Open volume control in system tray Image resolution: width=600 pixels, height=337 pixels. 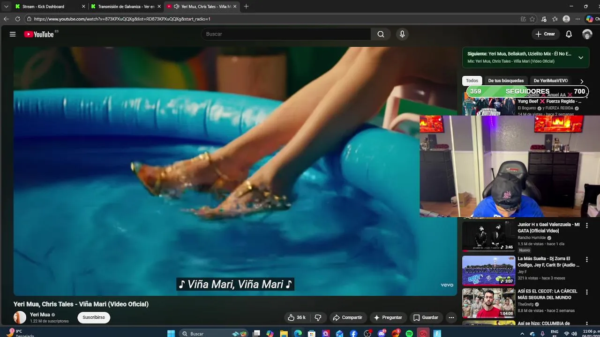click(574, 334)
